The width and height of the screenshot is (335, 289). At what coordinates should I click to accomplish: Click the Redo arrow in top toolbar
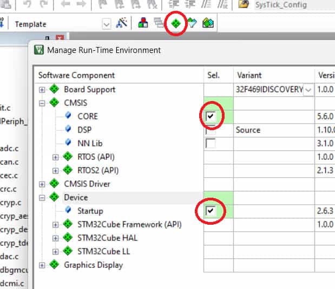(44, 4)
